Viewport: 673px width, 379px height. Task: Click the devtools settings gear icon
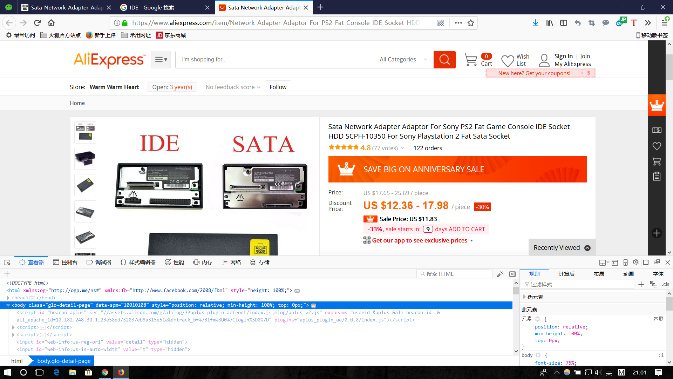point(635,262)
